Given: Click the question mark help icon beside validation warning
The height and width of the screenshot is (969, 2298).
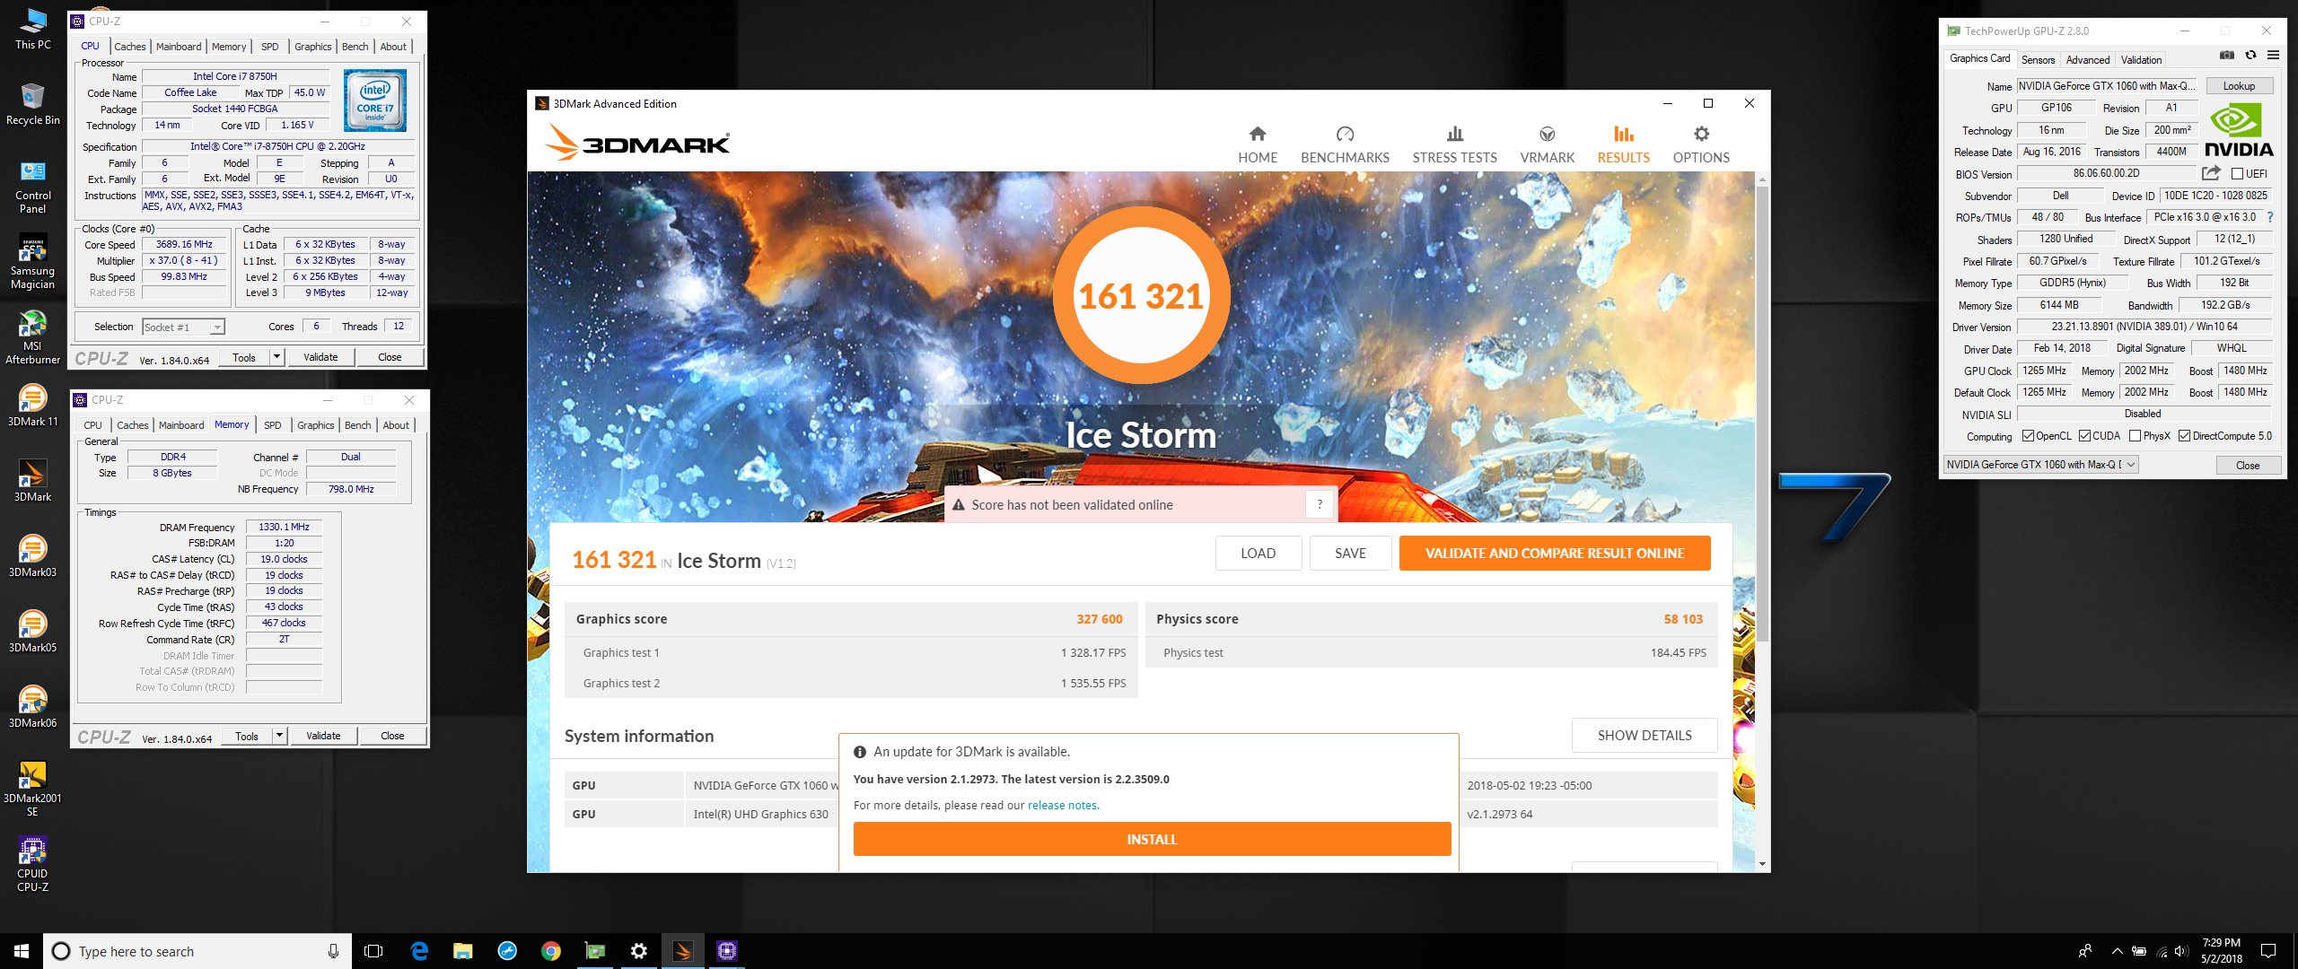Looking at the screenshot, I should tap(1320, 504).
